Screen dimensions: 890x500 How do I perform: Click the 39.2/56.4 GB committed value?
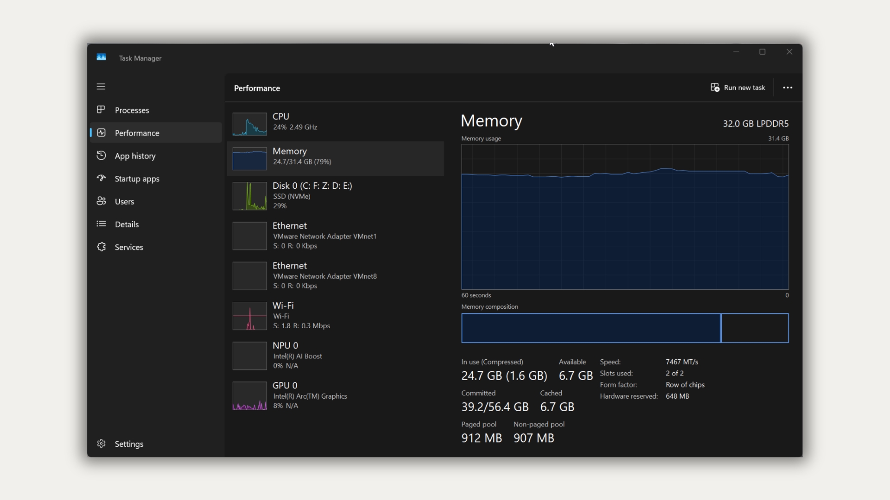[x=495, y=407]
